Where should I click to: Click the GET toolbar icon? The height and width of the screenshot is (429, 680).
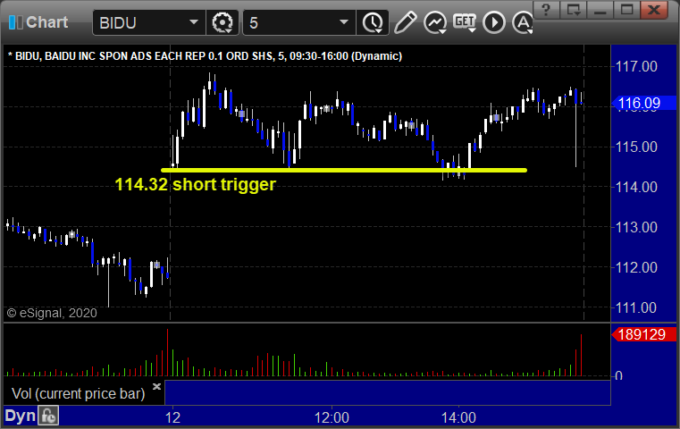click(x=465, y=21)
